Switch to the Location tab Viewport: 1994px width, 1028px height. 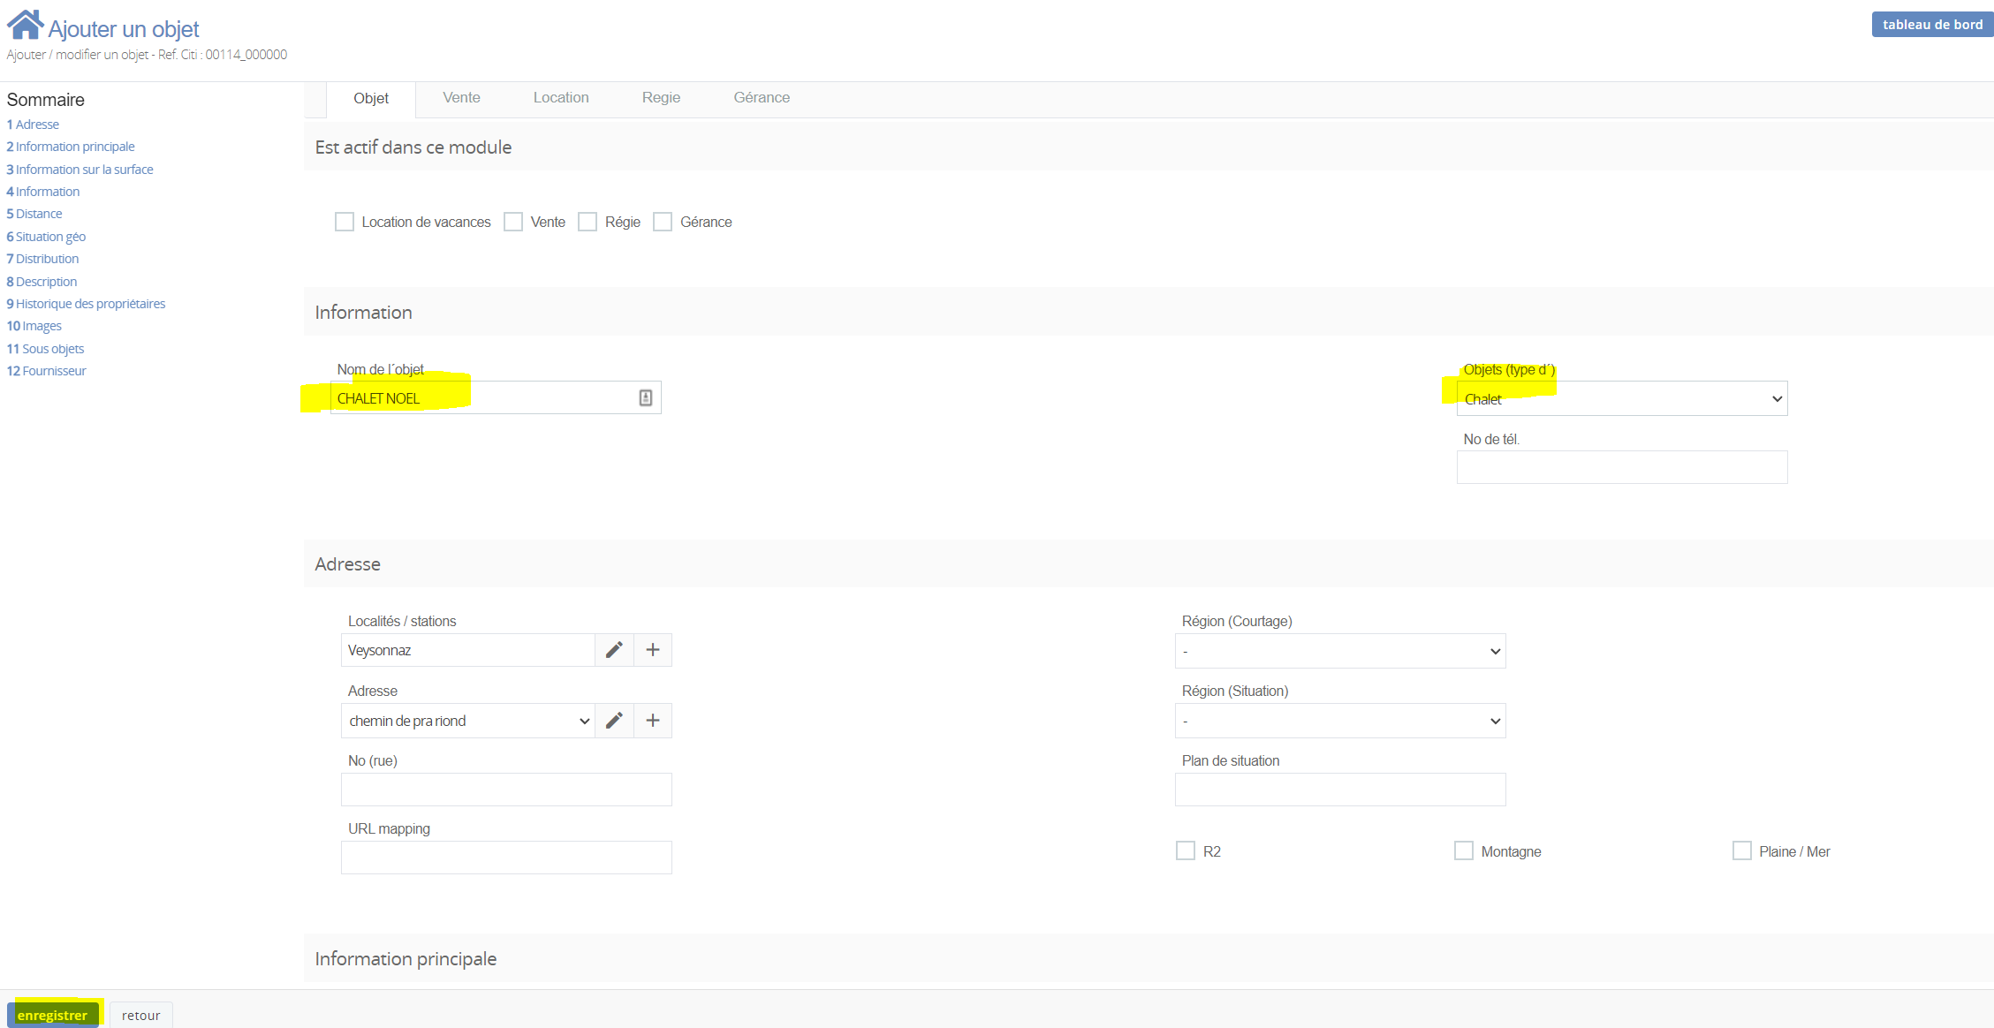tap(560, 98)
